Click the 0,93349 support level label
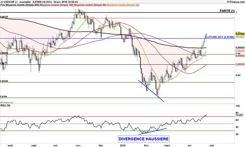This screenshot has height=147, width=245. click(x=4, y=81)
